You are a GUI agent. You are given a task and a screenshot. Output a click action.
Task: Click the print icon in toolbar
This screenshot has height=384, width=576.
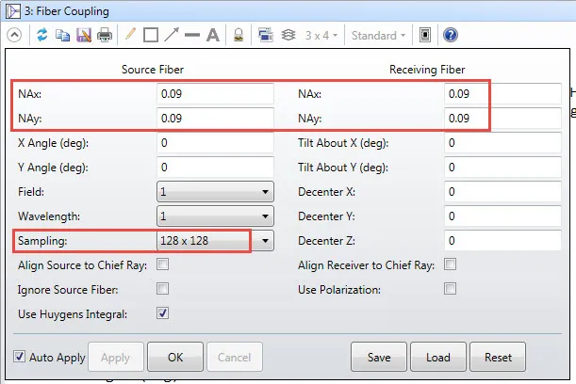point(104,36)
